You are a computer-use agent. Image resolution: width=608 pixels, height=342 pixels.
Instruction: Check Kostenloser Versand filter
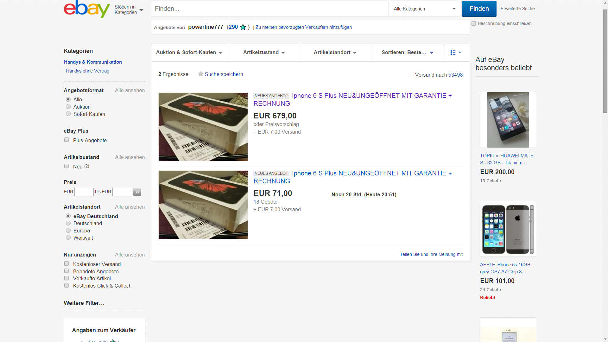(x=66, y=263)
